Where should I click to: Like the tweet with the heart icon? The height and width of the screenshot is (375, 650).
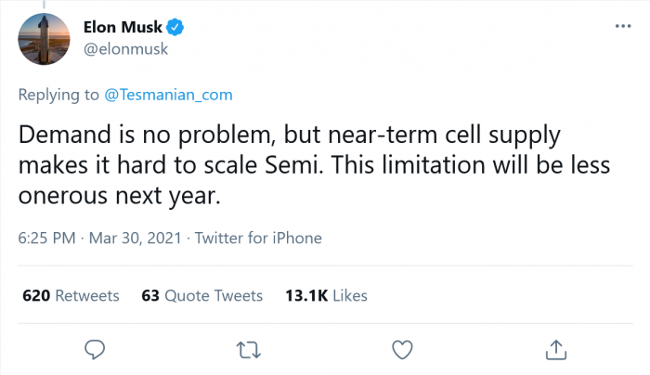401,349
